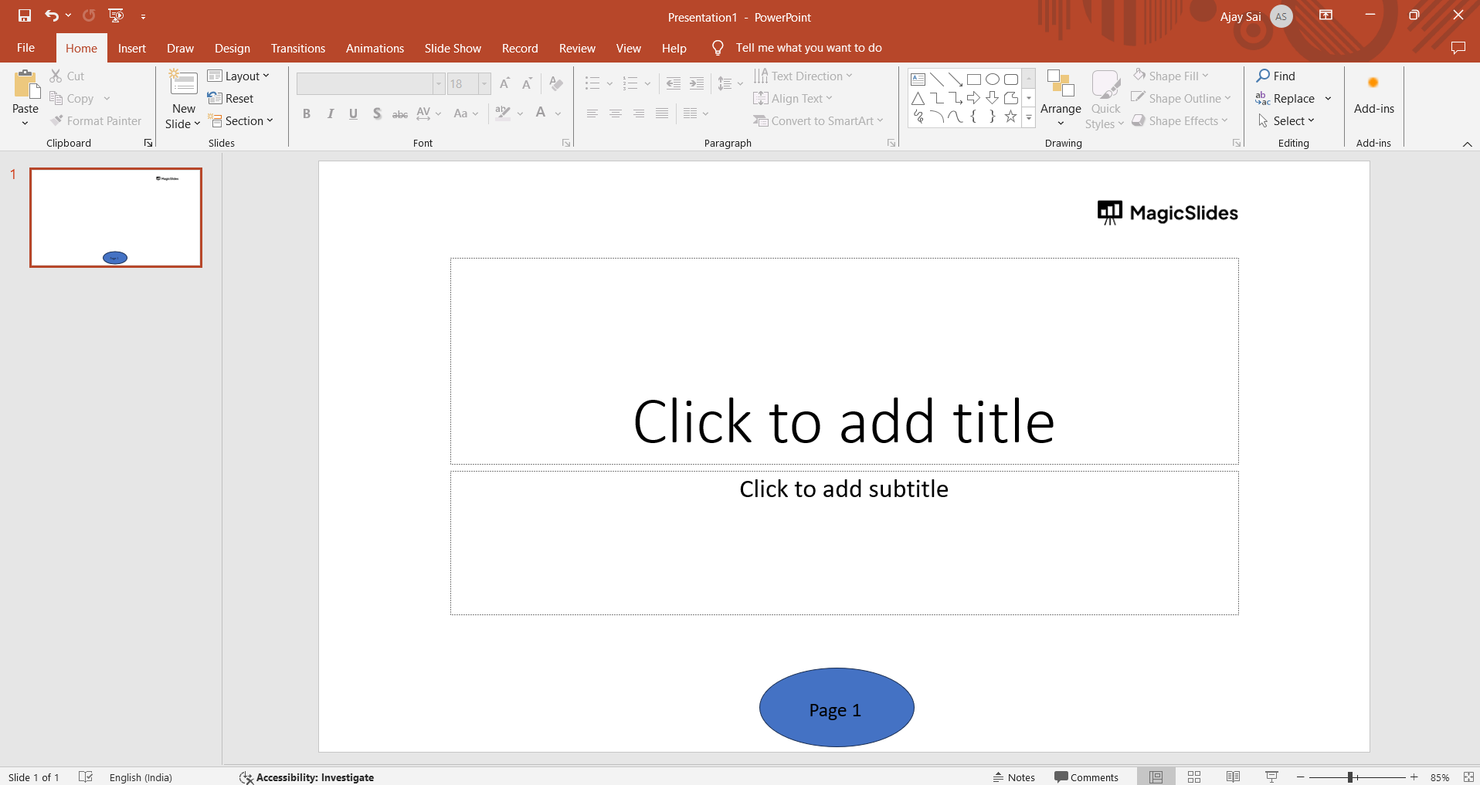1480x785 pixels.
Task: Switch to Normal view in status bar
Action: click(x=1156, y=777)
